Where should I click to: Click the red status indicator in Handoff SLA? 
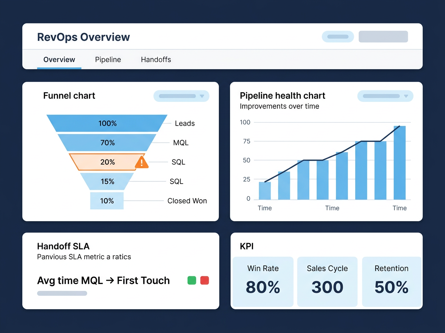pyautogui.click(x=204, y=280)
